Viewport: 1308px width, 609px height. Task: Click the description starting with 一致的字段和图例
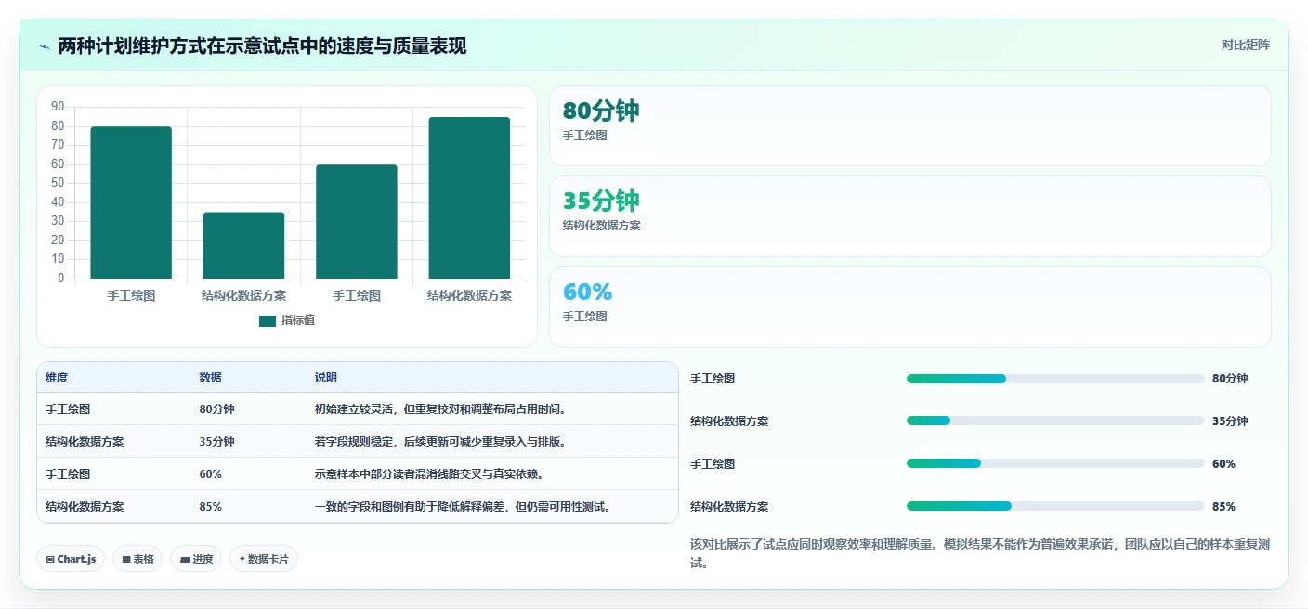(462, 507)
